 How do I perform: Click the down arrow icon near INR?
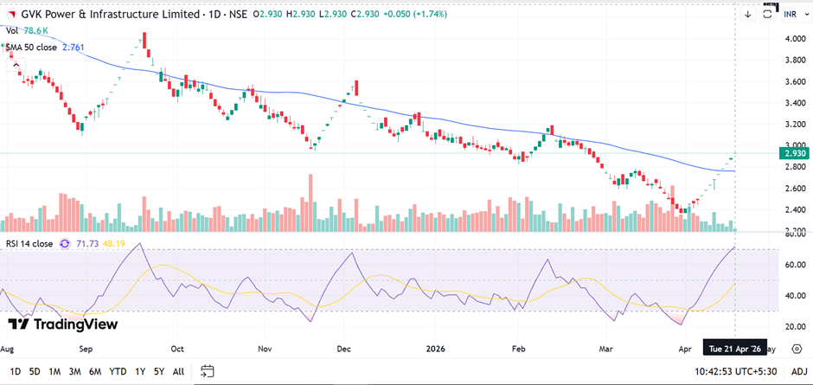coord(748,14)
